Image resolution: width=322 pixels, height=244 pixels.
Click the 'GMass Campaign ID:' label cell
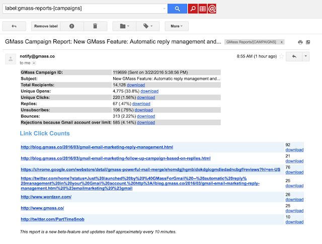(x=66, y=73)
